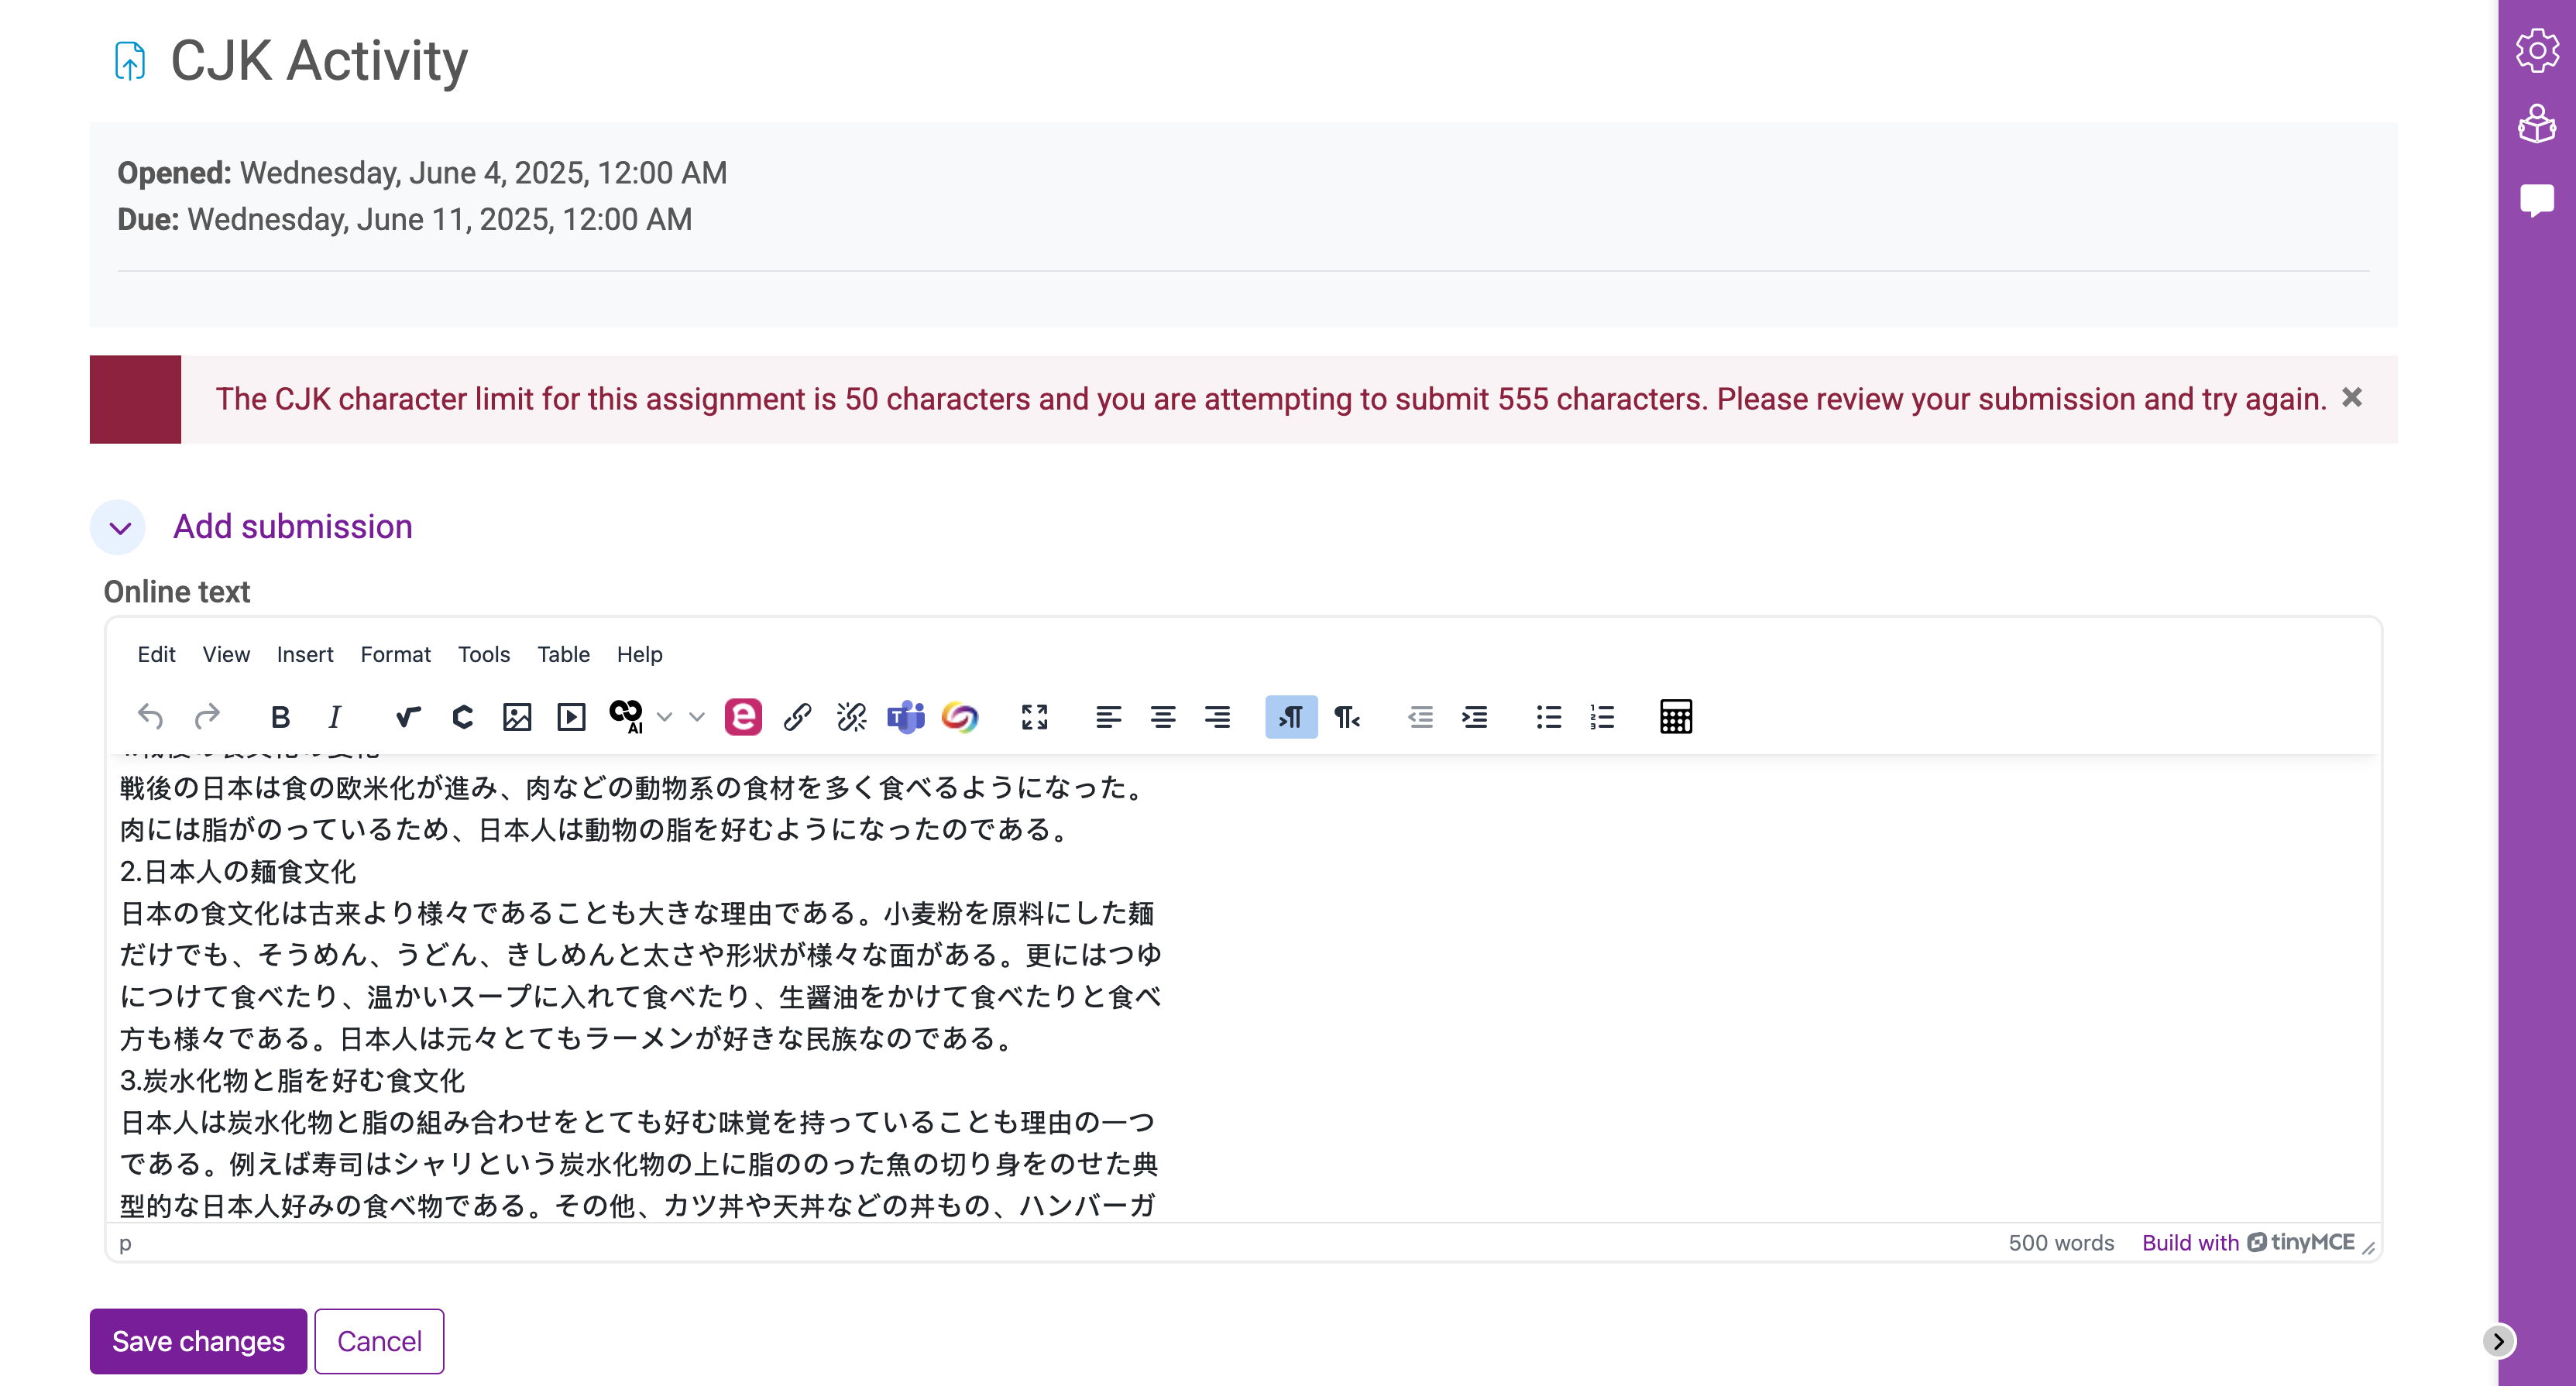The width and height of the screenshot is (2576, 1386).
Task: Remove link with the broken chain icon
Action: click(x=852, y=716)
